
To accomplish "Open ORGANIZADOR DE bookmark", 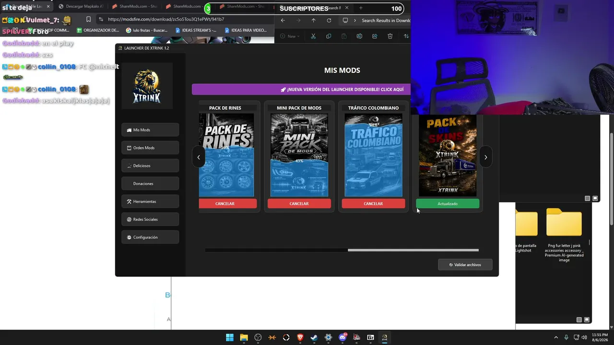I will pyautogui.click(x=98, y=30).
